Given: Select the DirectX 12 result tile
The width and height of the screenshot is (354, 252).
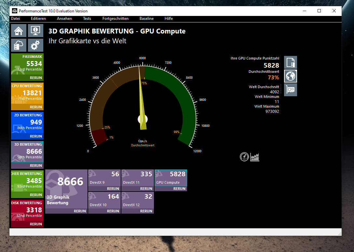Looking at the screenshot, I should pos(138,200).
